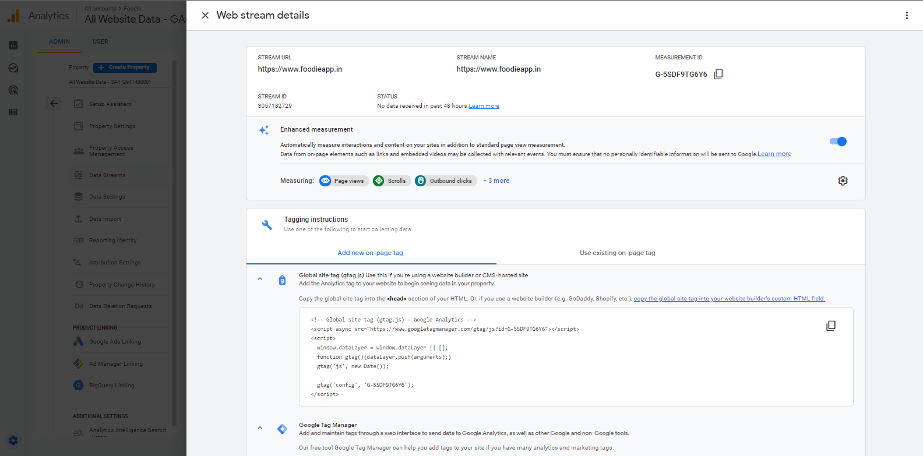
Task: Open Property Change History
Action: [x=122, y=285]
